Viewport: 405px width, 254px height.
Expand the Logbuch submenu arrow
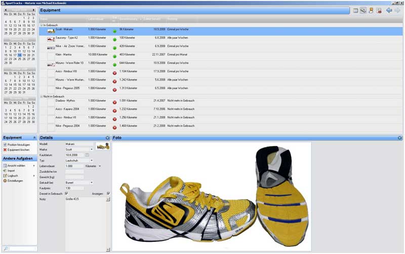(34, 175)
